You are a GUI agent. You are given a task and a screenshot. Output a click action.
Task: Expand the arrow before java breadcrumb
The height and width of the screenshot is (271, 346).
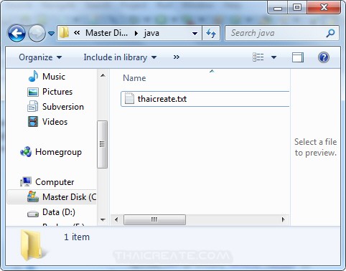[x=136, y=33]
